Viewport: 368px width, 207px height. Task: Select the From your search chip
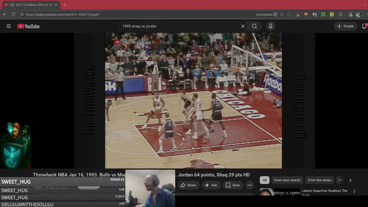287,180
